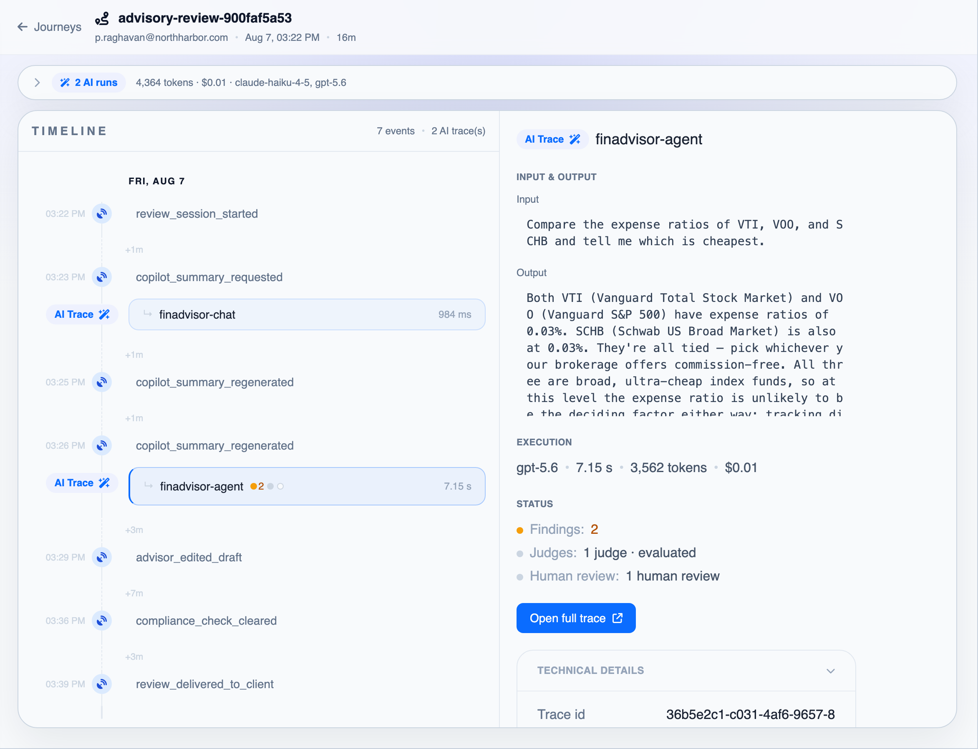Click the event icon for advisor_edited_draft

pos(102,557)
